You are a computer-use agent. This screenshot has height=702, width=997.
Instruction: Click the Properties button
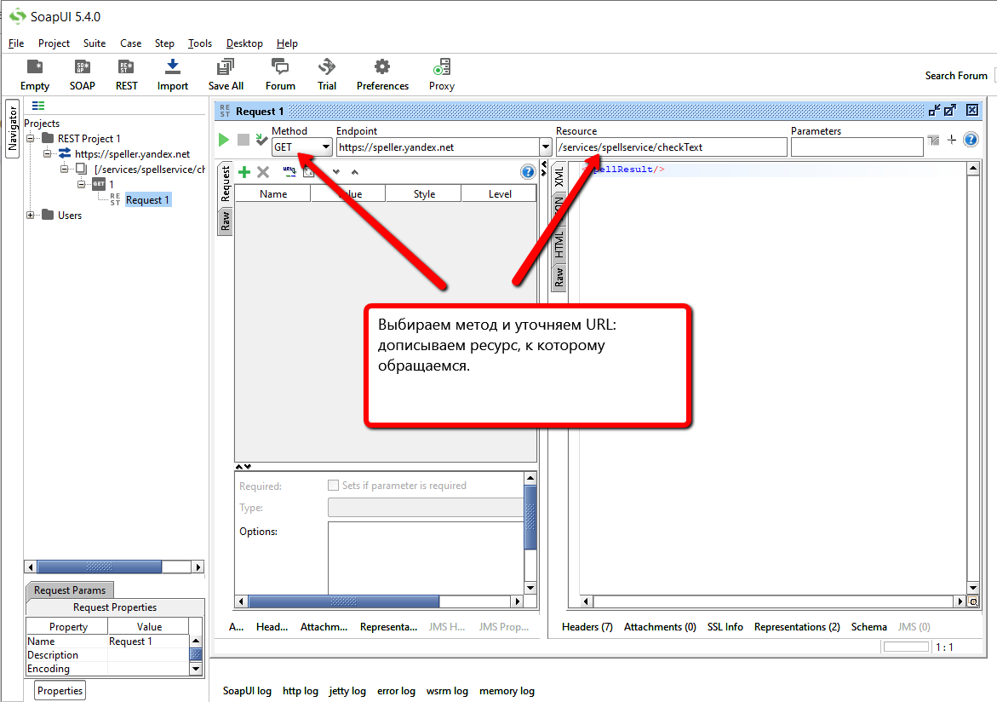(60, 691)
